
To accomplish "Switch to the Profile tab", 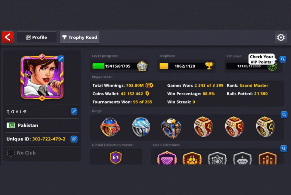I will (x=36, y=37).
